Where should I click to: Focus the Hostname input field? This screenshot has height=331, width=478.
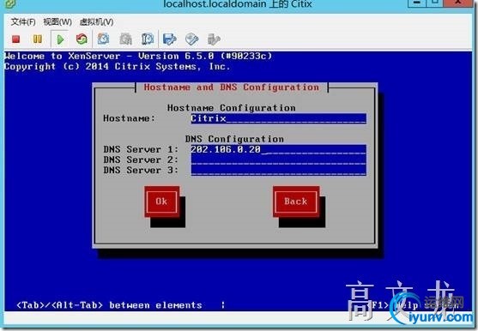(278, 118)
